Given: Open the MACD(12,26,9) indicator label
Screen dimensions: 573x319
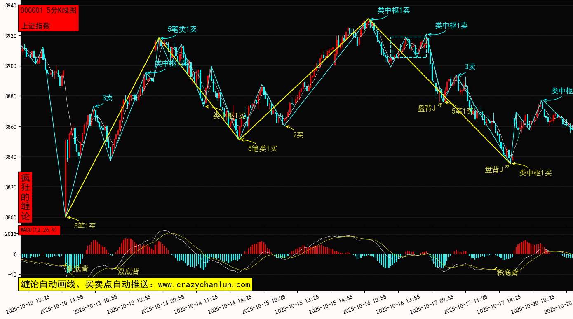Looking at the screenshot, I should (x=39, y=230).
